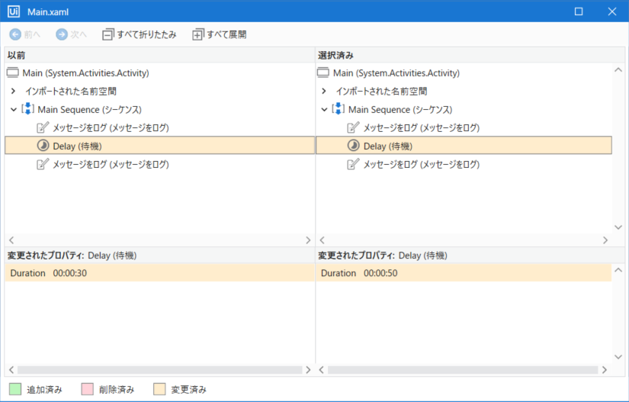Select Main Sequence (シーケンス) in 以前 pane
This screenshot has height=402, width=629.
tap(89, 110)
